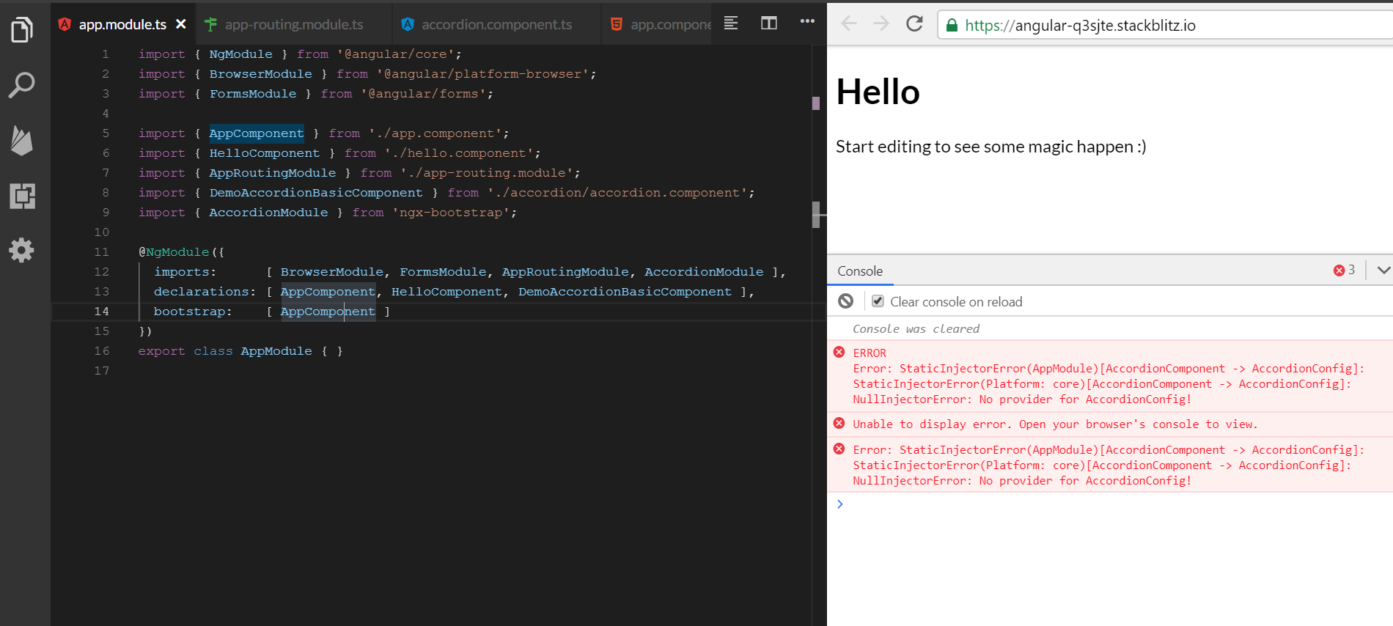The height and width of the screenshot is (626, 1393).
Task: Click the 'ngx-bootstrap' import string
Action: (x=451, y=213)
